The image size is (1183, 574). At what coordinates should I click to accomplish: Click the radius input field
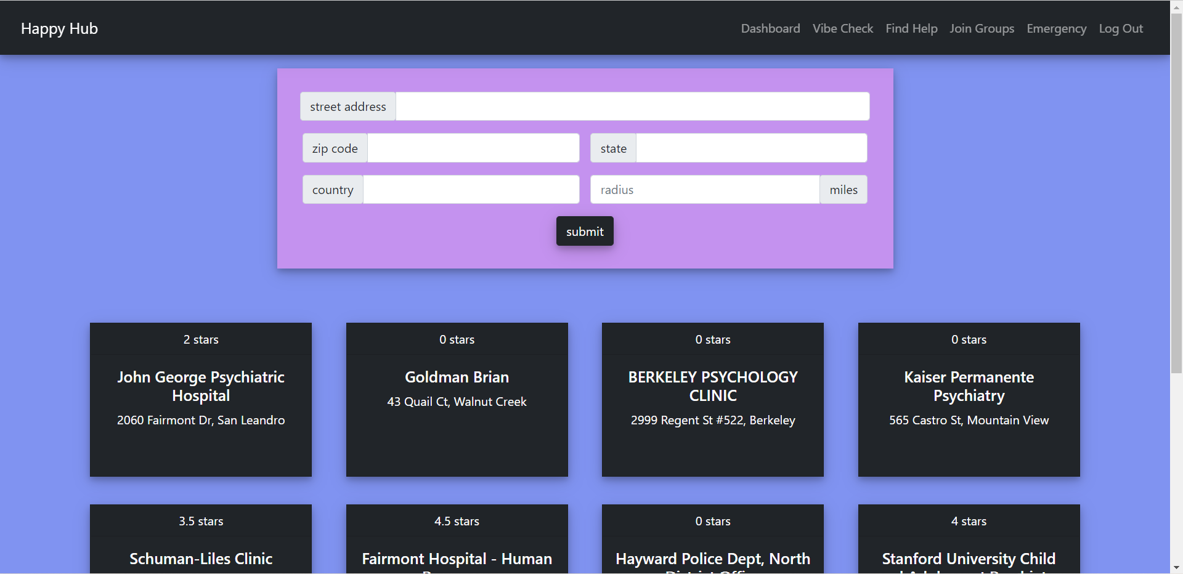pyautogui.click(x=704, y=189)
